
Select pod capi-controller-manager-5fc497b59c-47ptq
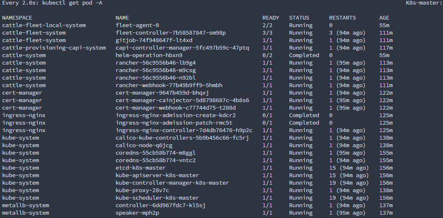[183, 48]
